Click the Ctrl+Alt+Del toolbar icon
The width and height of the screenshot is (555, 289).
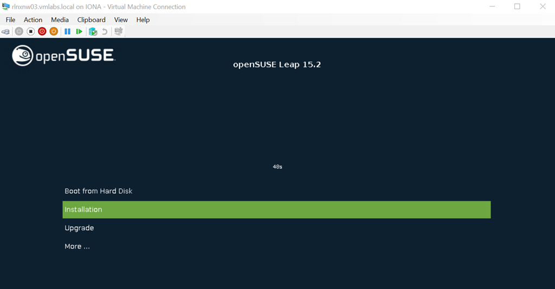tap(6, 31)
